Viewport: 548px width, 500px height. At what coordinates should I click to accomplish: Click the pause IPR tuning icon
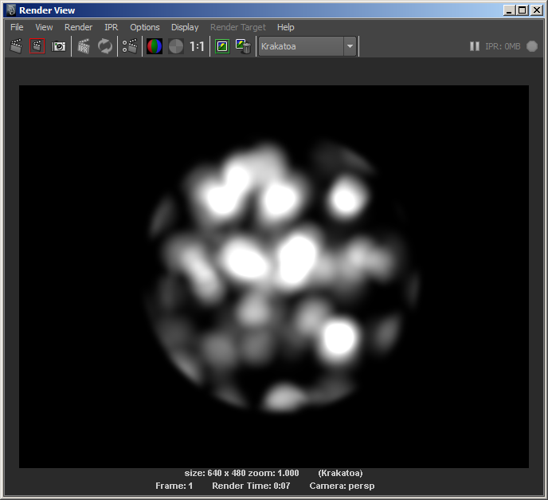(x=474, y=46)
